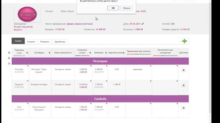Click the pink company logo
220x123 pixels.
tap(27, 14)
